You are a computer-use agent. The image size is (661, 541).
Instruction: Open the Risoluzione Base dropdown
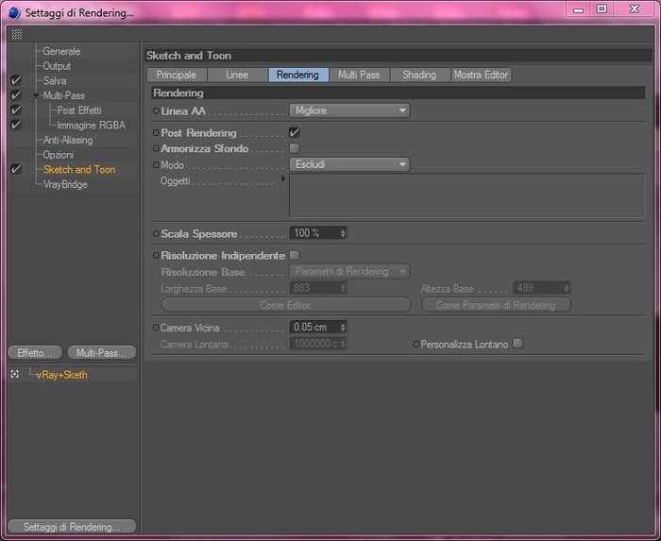[349, 271]
